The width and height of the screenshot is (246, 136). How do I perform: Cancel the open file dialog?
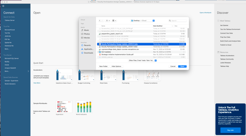coord(173,67)
